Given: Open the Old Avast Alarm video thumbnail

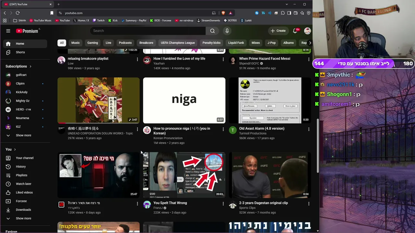Looking at the screenshot, I should tap(270, 100).
